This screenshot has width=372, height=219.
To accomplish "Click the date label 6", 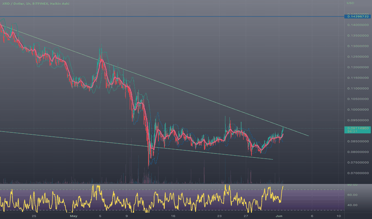I will coord(312,216).
